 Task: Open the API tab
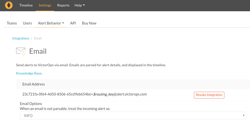tap(73, 23)
